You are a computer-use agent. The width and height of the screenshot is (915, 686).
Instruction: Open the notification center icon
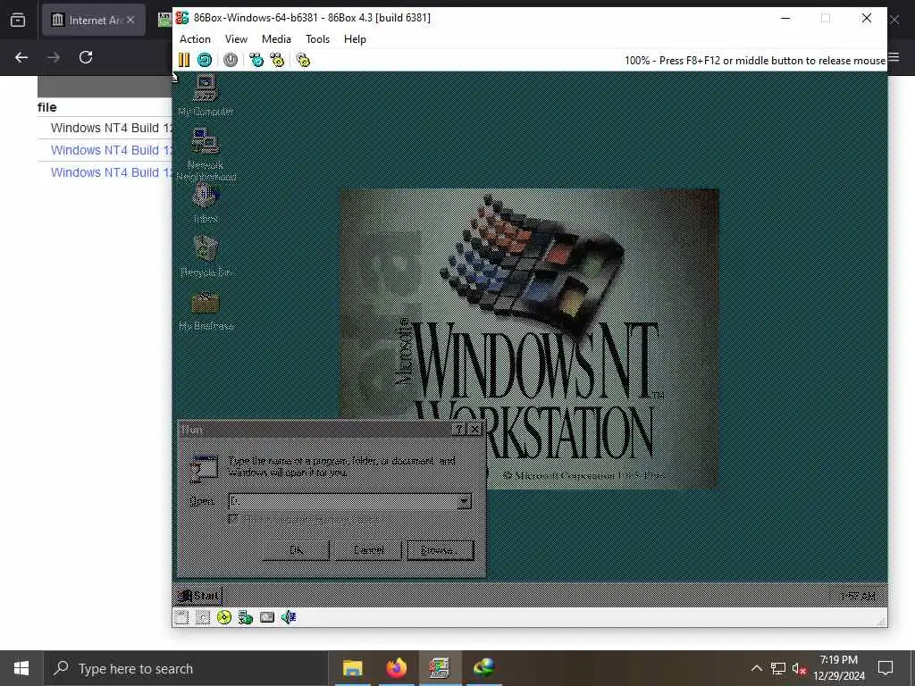(x=886, y=668)
